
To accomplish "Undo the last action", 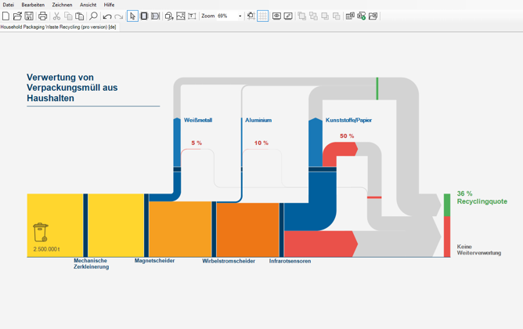I will coord(107,16).
